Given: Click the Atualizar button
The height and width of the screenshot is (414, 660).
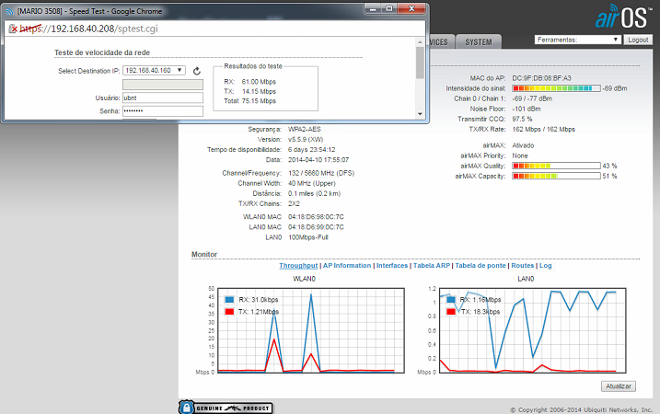Looking at the screenshot, I should coord(619,386).
